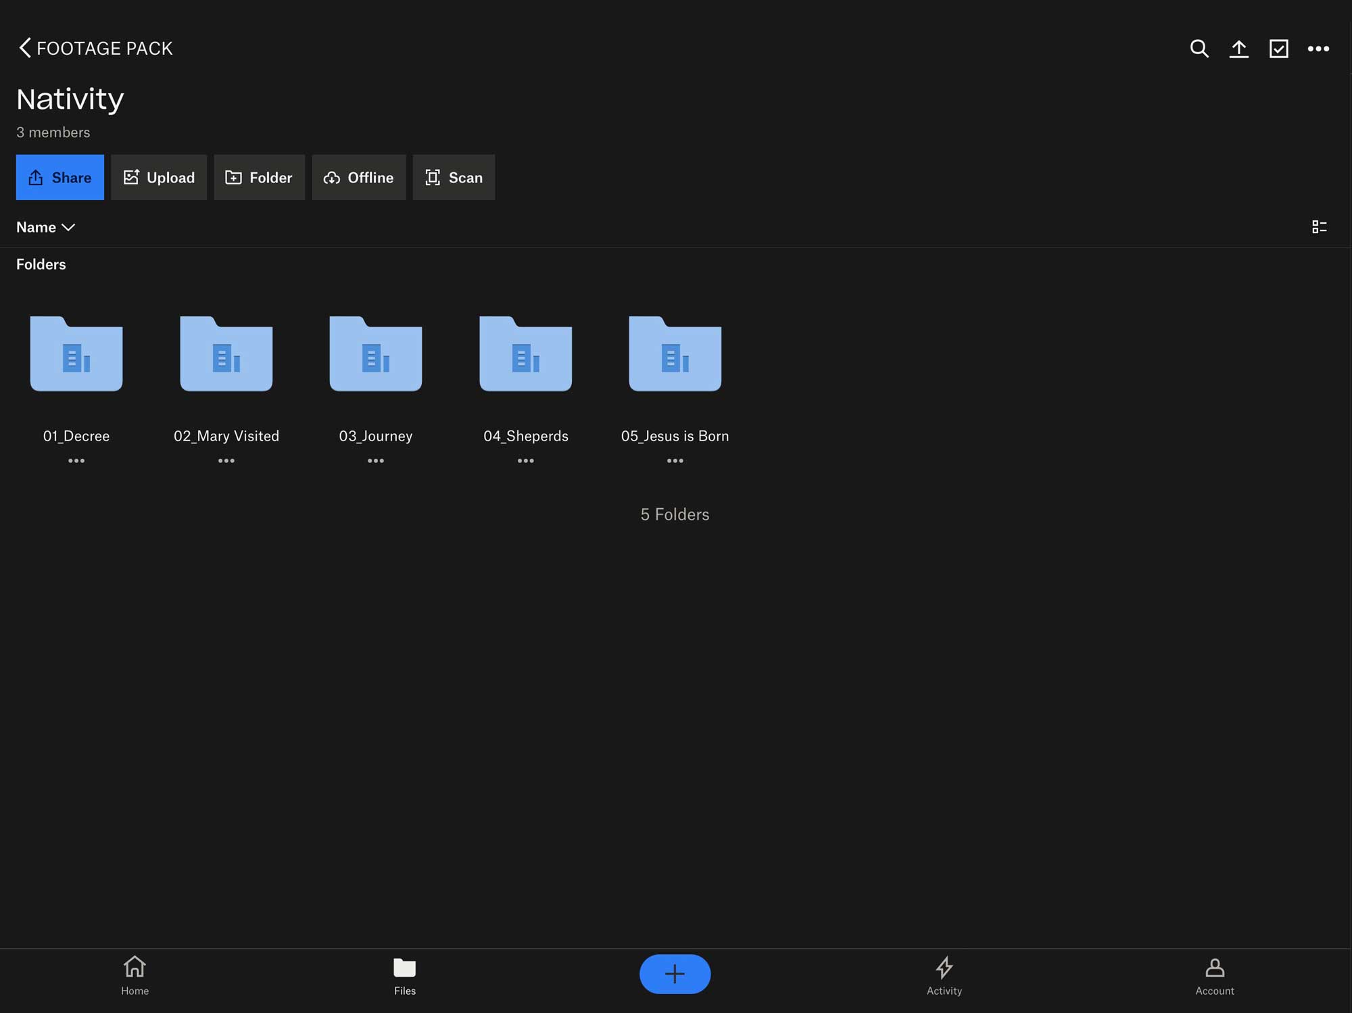This screenshot has width=1352, height=1013.
Task: Open the top-right more options menu
Action: [x=1318, y=49]
